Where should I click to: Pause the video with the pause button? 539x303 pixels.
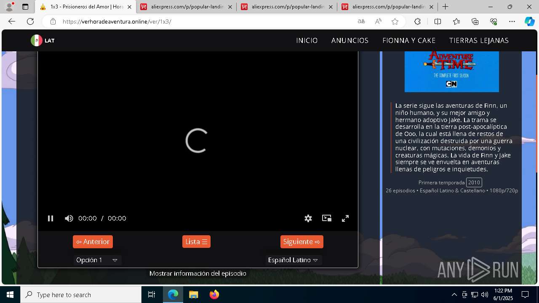[x=51, y=218]
